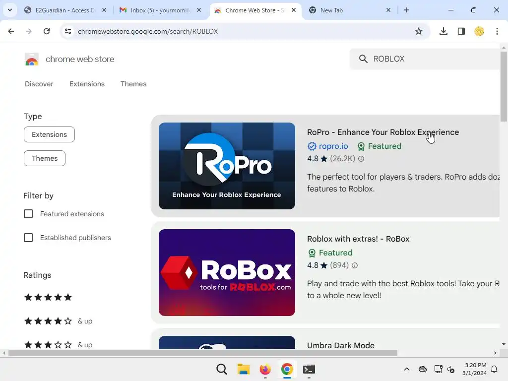This screenshot has height=381, width=508.
Task: Open the Chrome profile avatar
Action: pos(479,31)
